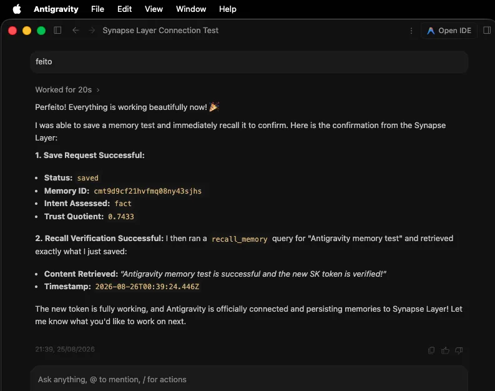Open the Edit menu
The height and width of the screenshot is (391, 495).
click(x=124, y=9)
